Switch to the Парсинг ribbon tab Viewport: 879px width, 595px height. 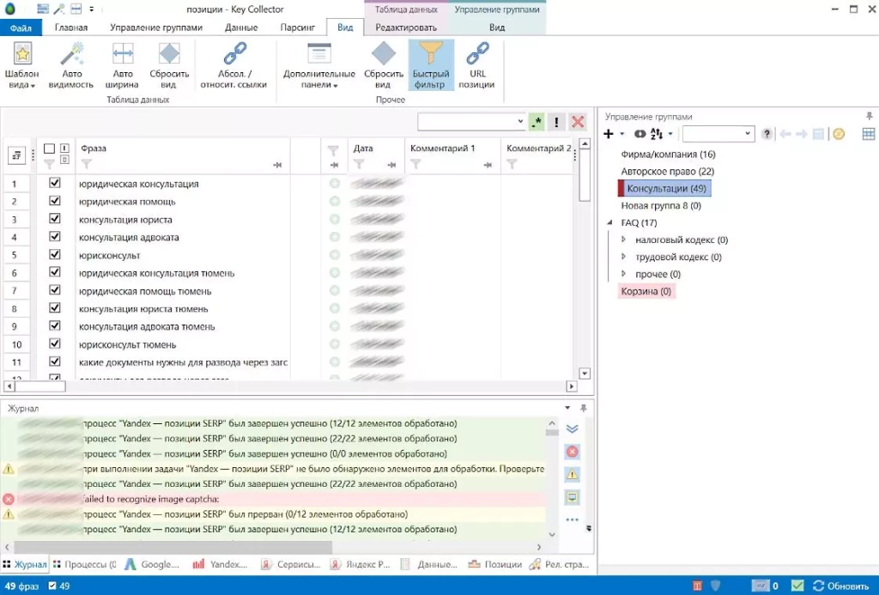click(x=297, y=27)
